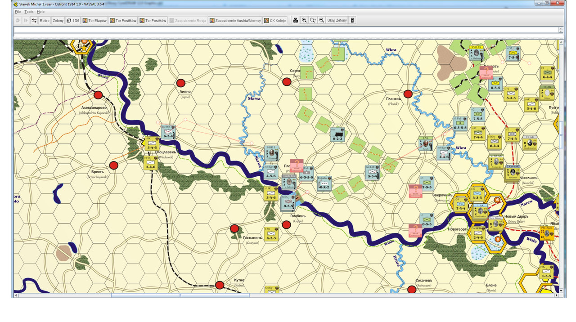Open the Help menu

point(40,12)
